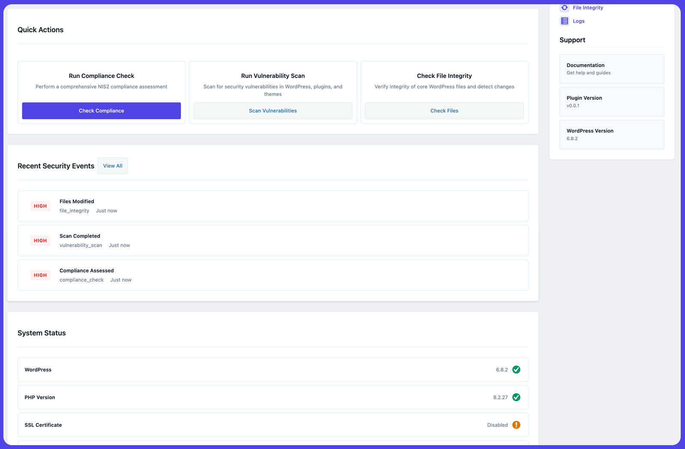Open the Scan Completed event entry
Viewport: 685px width, 449px height.
(273, 240)
